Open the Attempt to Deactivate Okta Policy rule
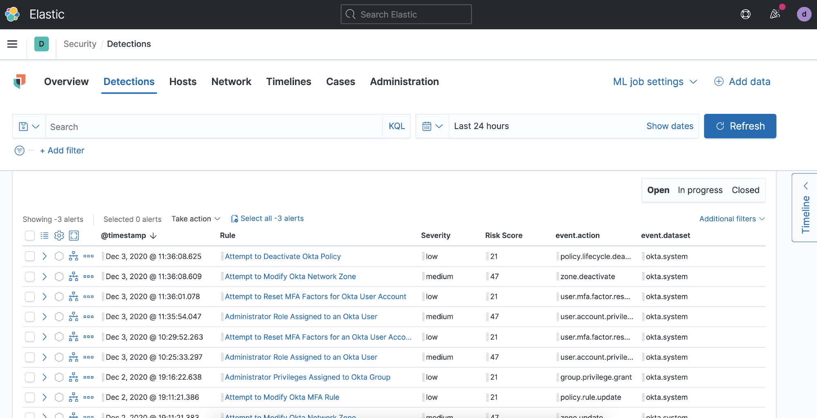 click(x=283, y=256)
